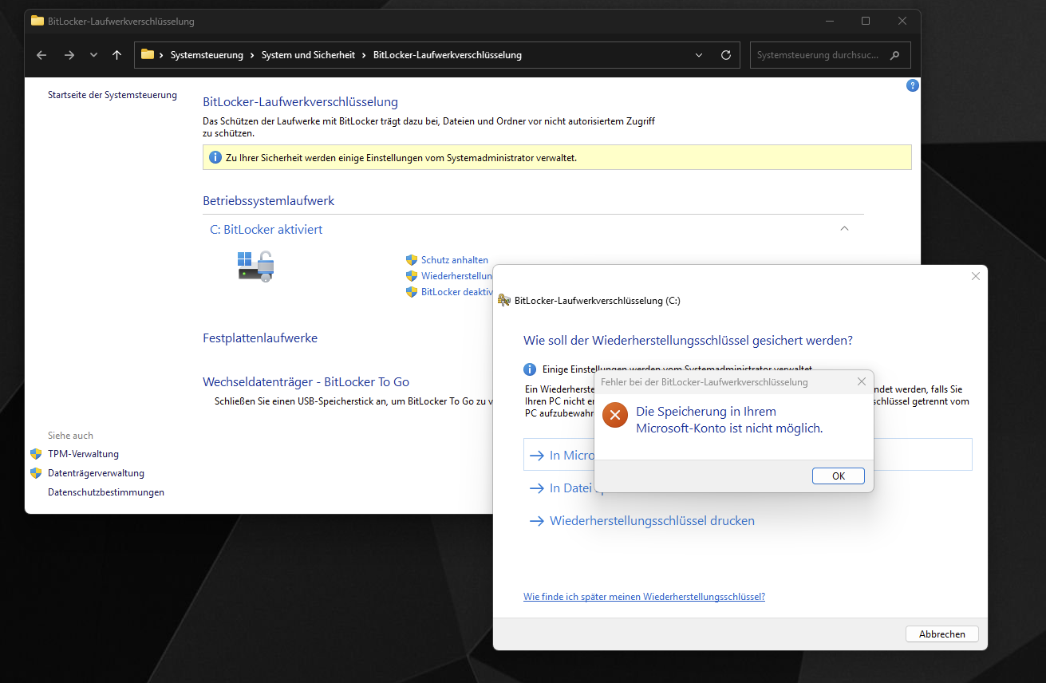Click the C: drive with lock icon
The height and width of the screenshot is (683, 1046).
256,266
